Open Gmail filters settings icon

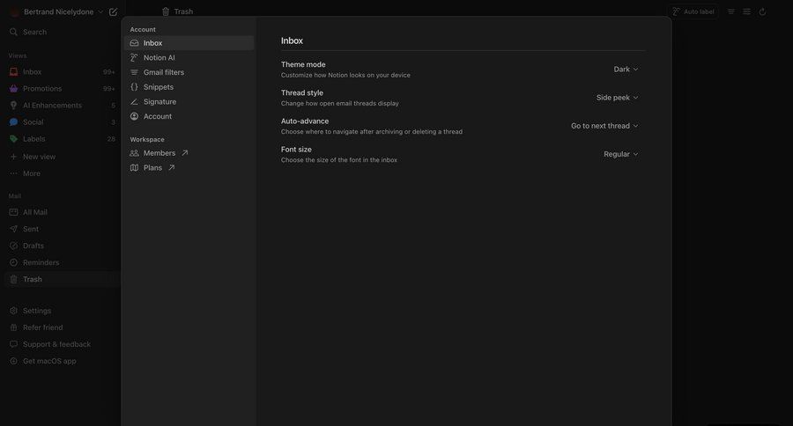[x=134, y=72]
